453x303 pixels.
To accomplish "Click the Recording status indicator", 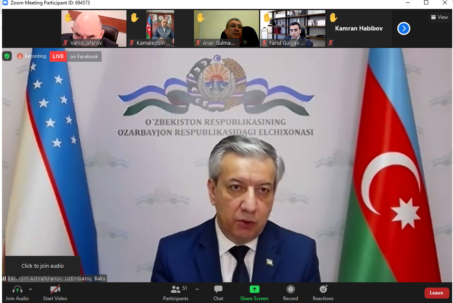I will click(x=32, y=56).
